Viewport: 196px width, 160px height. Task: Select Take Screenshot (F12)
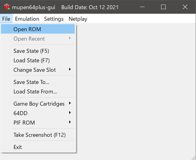[38, 135]
